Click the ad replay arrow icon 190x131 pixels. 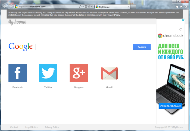[180, 29]
